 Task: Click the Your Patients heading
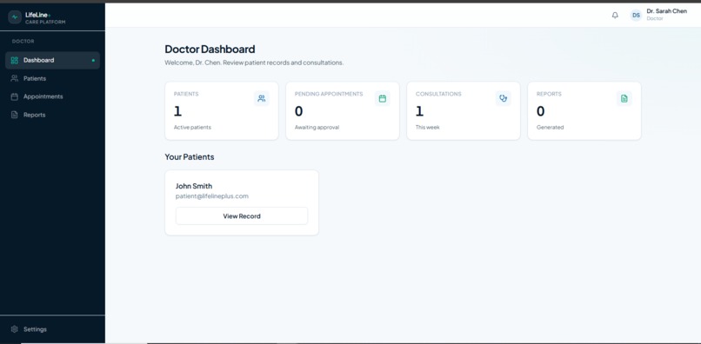[x=190, y=157]
